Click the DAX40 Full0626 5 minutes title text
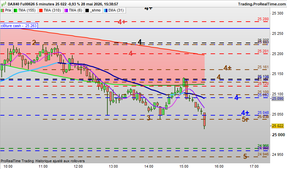 pyautogui.click(x=31, y=4)
